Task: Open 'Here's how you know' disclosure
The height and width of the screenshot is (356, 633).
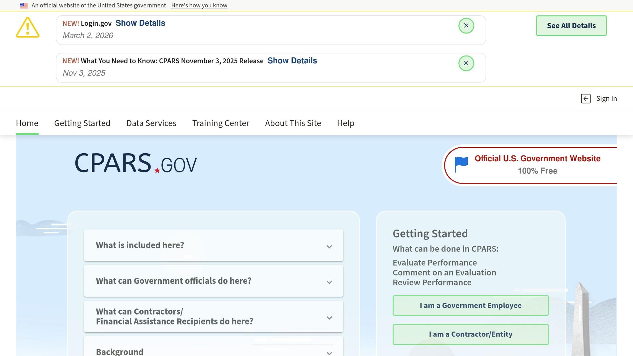Action: pos(199,6)
